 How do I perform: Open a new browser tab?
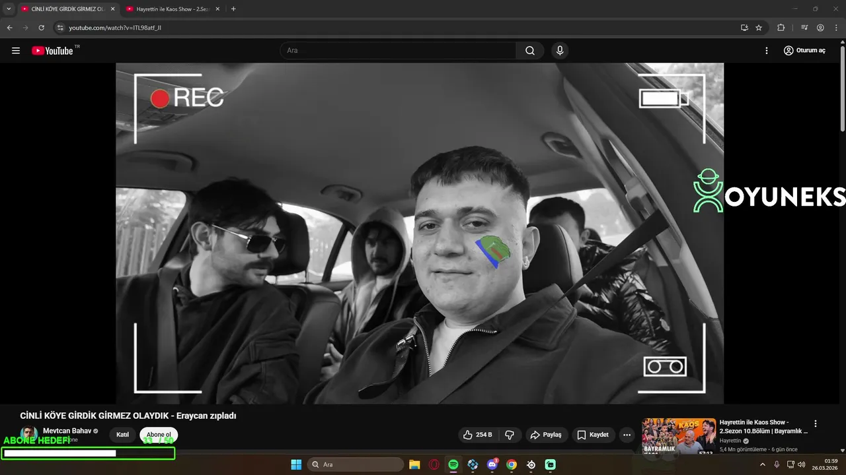(x=233, y=9)
